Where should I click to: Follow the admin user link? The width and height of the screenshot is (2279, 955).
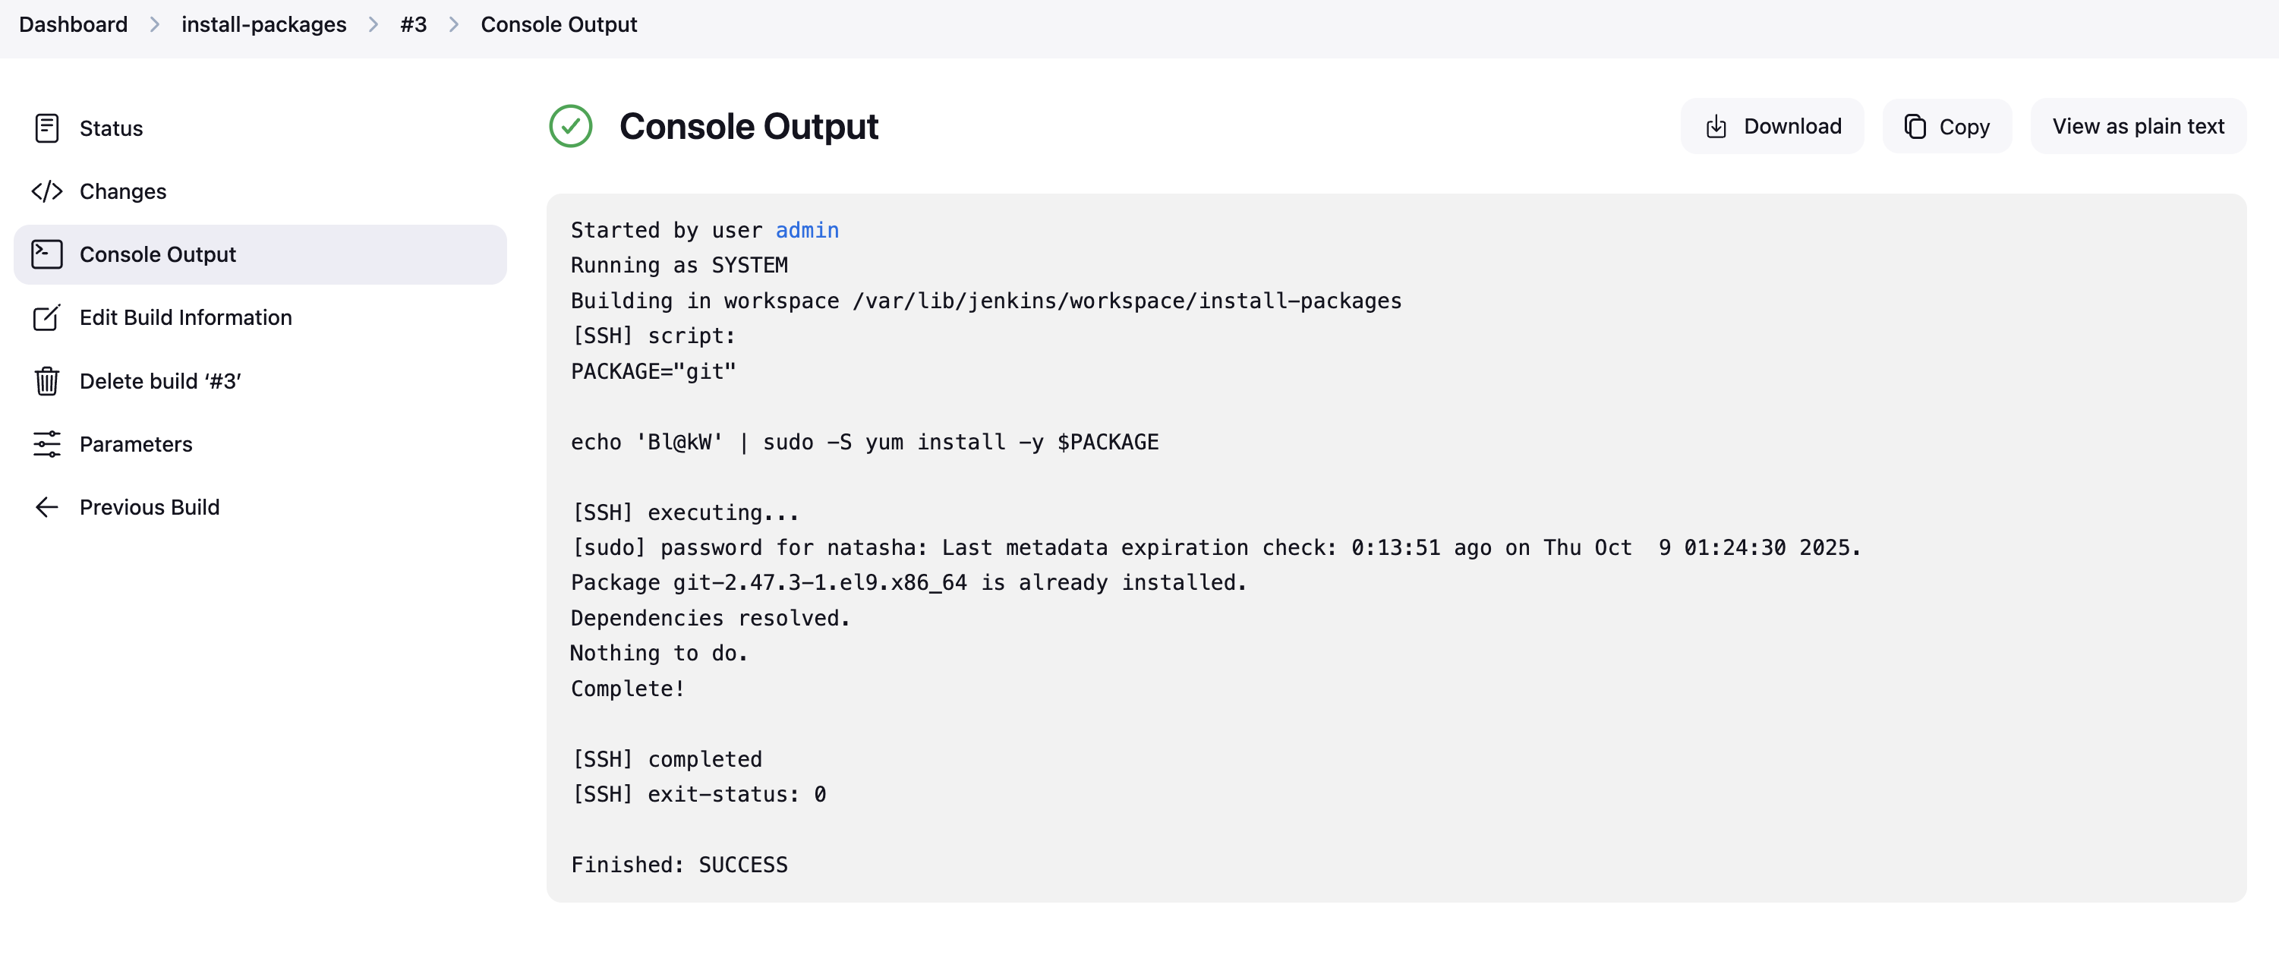click(x=807, y=230)
